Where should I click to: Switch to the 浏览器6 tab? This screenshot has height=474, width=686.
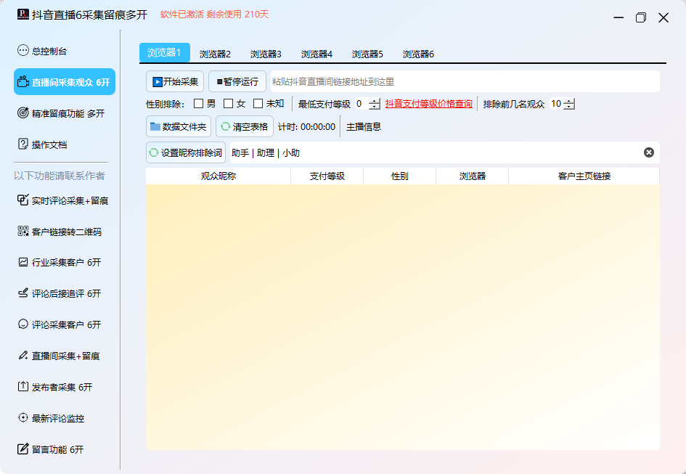point(418,54)
